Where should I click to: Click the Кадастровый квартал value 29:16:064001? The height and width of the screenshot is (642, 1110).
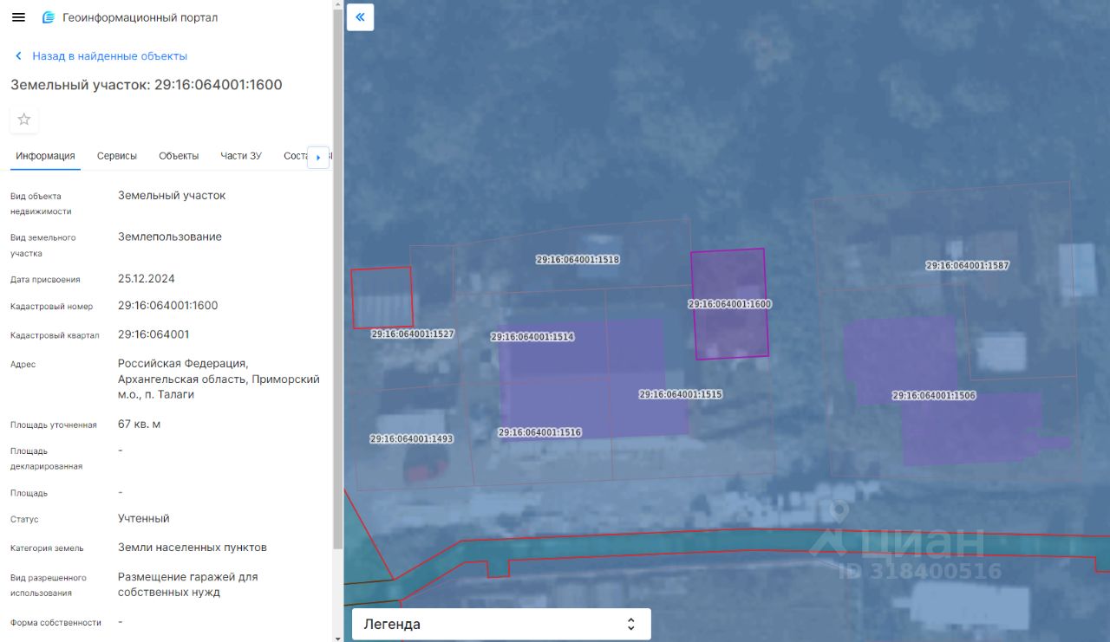tap(153, 334)
